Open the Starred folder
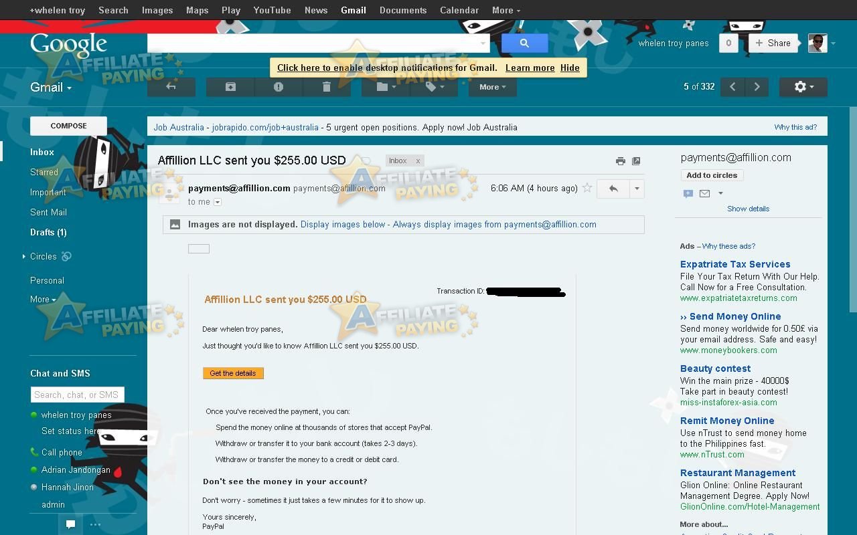 (x=44, y=173)
